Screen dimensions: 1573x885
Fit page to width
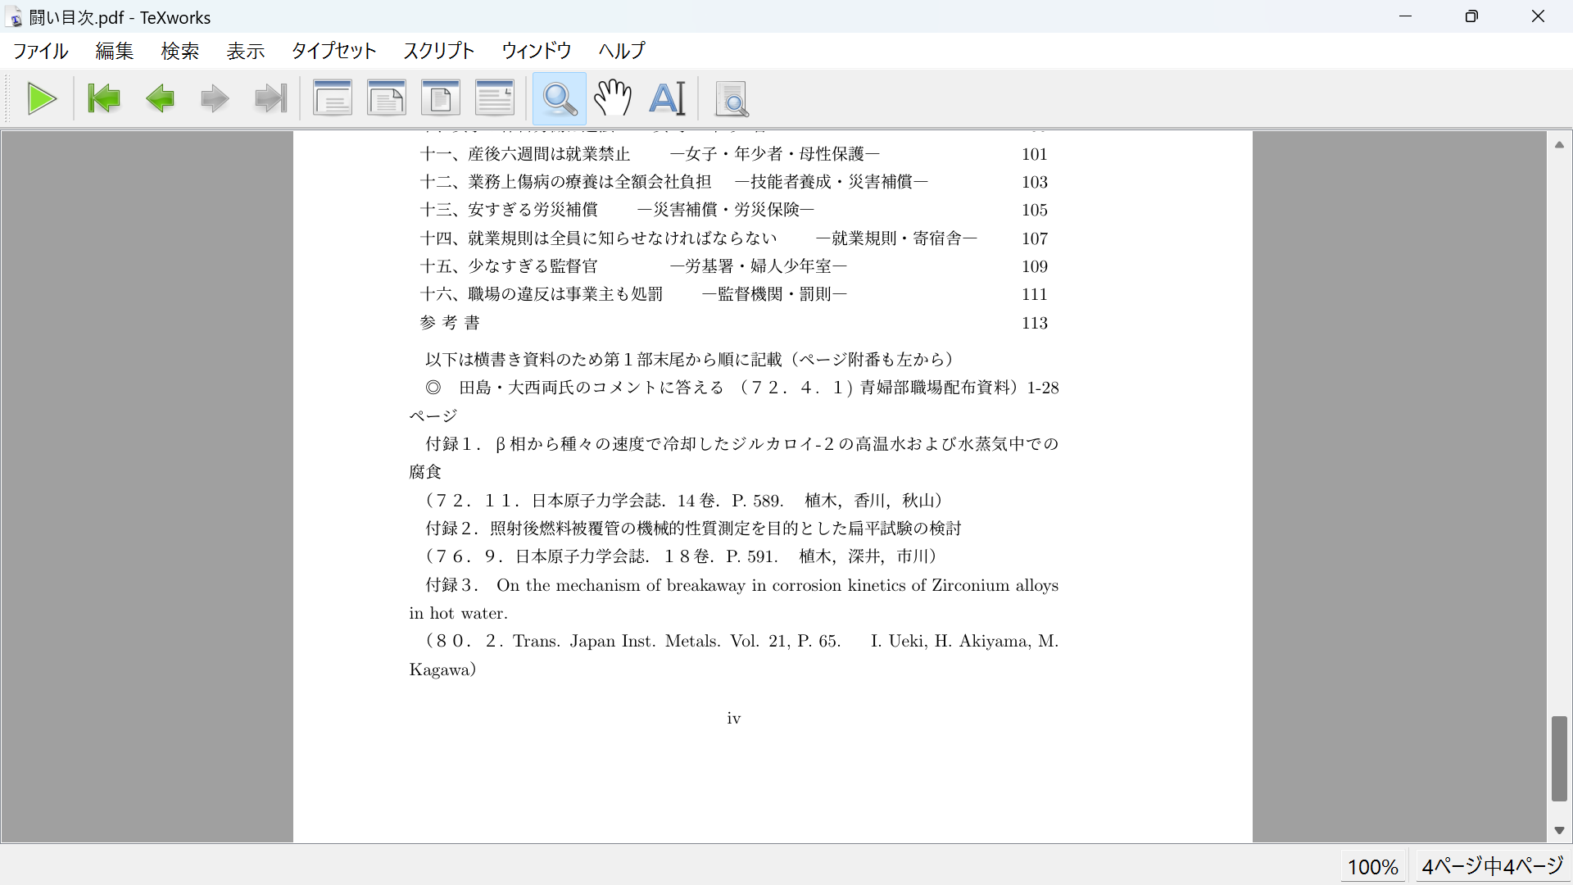point(387,99)
